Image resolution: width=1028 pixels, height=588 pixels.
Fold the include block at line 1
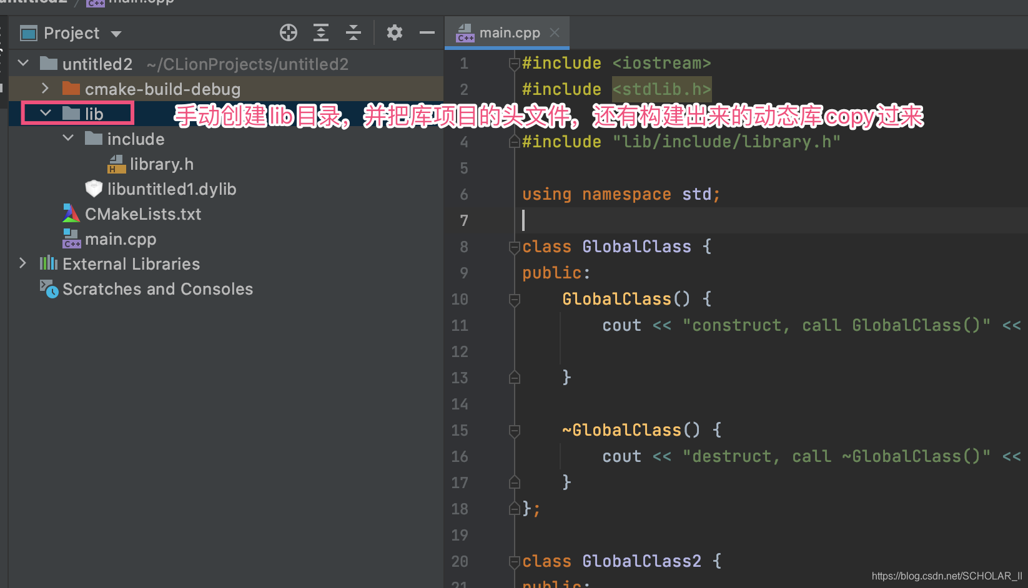[x=515, y=64]
